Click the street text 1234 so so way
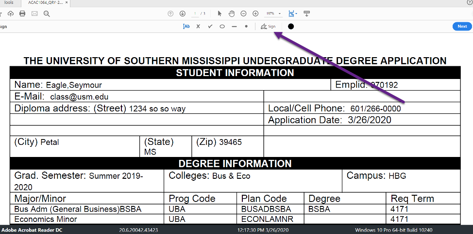The image size is (473, 234). (157, 109)
